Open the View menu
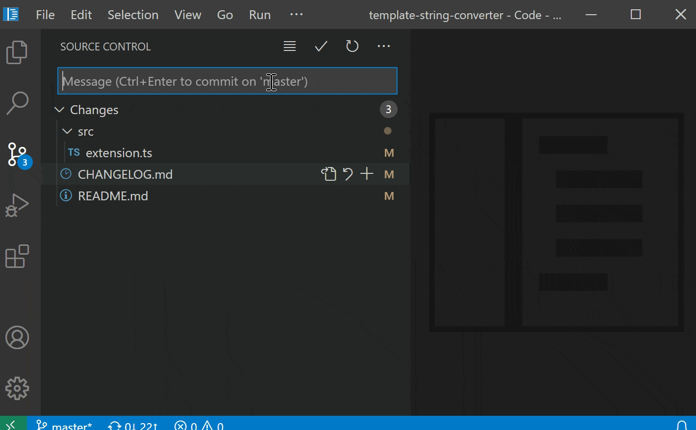 187,15
